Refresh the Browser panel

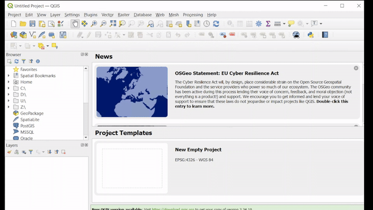coord(17,61)
